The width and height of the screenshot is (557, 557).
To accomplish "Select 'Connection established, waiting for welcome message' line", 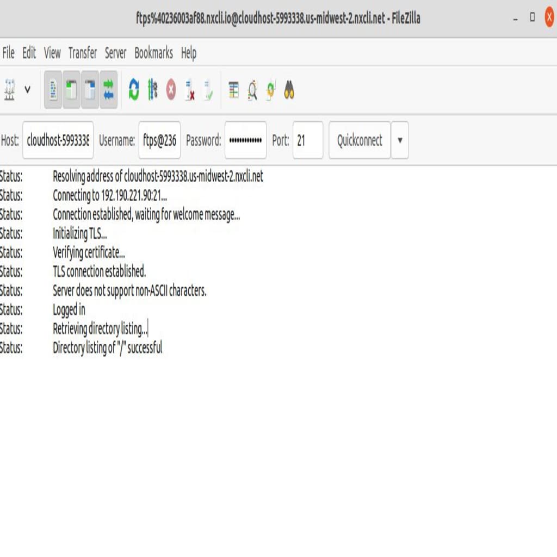I will pos(146,214).
